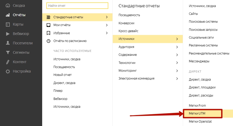Click the Контент pencil icon

[8, 62]
